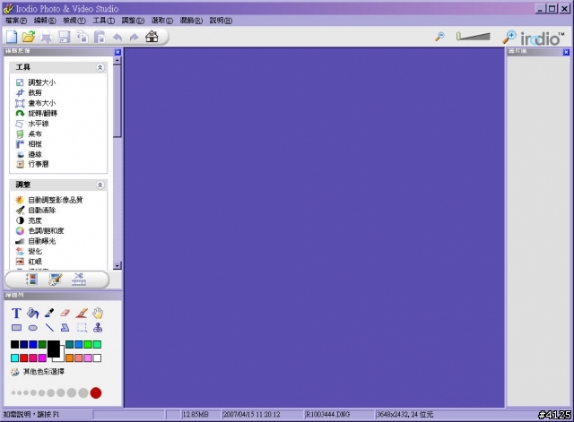Click the Print toolbar icon

click(x=46, y=37)
